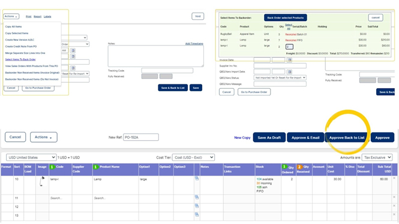Click the lamp product image thumbnail
The height and width of the screenshot is (224, 399).
click(x=42, y=181)
